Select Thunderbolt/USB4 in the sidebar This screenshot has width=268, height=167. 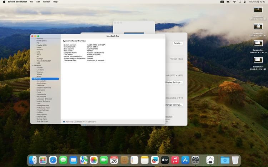44,61
